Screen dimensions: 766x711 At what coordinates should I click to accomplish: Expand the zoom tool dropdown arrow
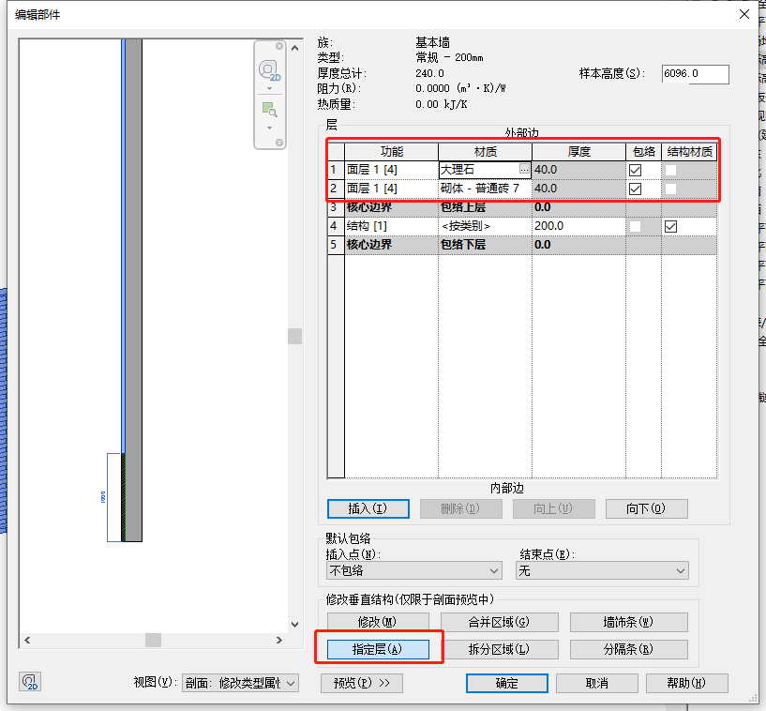pyautogui.click(x=269, y=128)
